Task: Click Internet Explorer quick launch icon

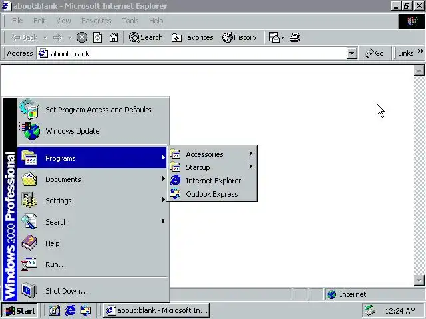Action: tap(70, 310)
